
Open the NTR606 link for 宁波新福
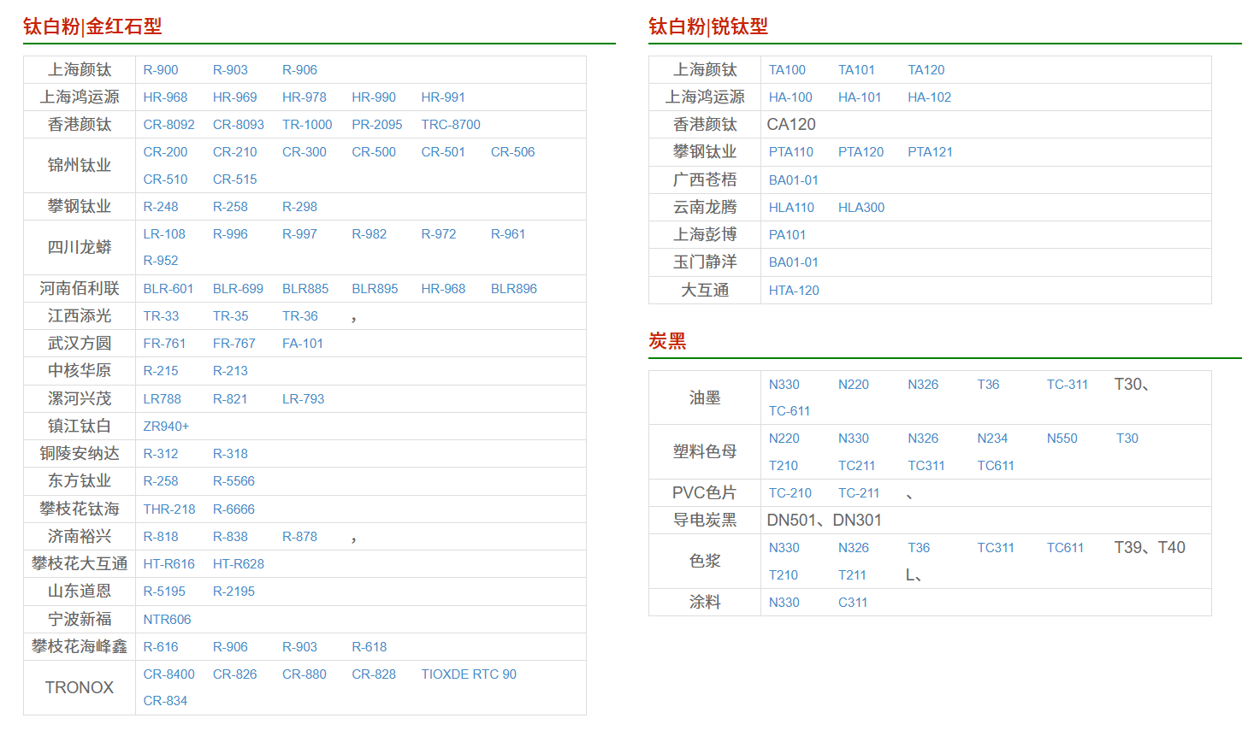(167, 620)
